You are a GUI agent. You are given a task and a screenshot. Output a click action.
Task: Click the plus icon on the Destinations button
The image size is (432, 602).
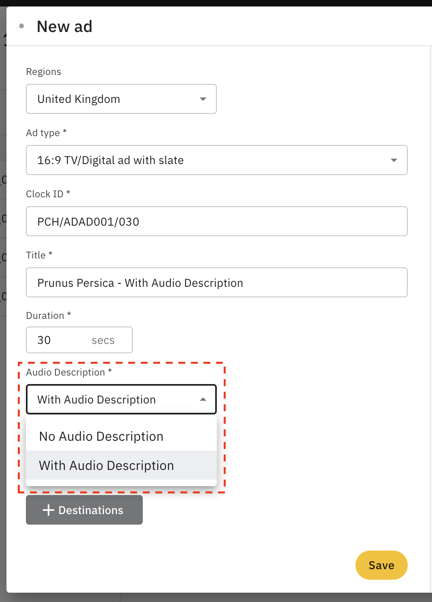tap(49, 510)
